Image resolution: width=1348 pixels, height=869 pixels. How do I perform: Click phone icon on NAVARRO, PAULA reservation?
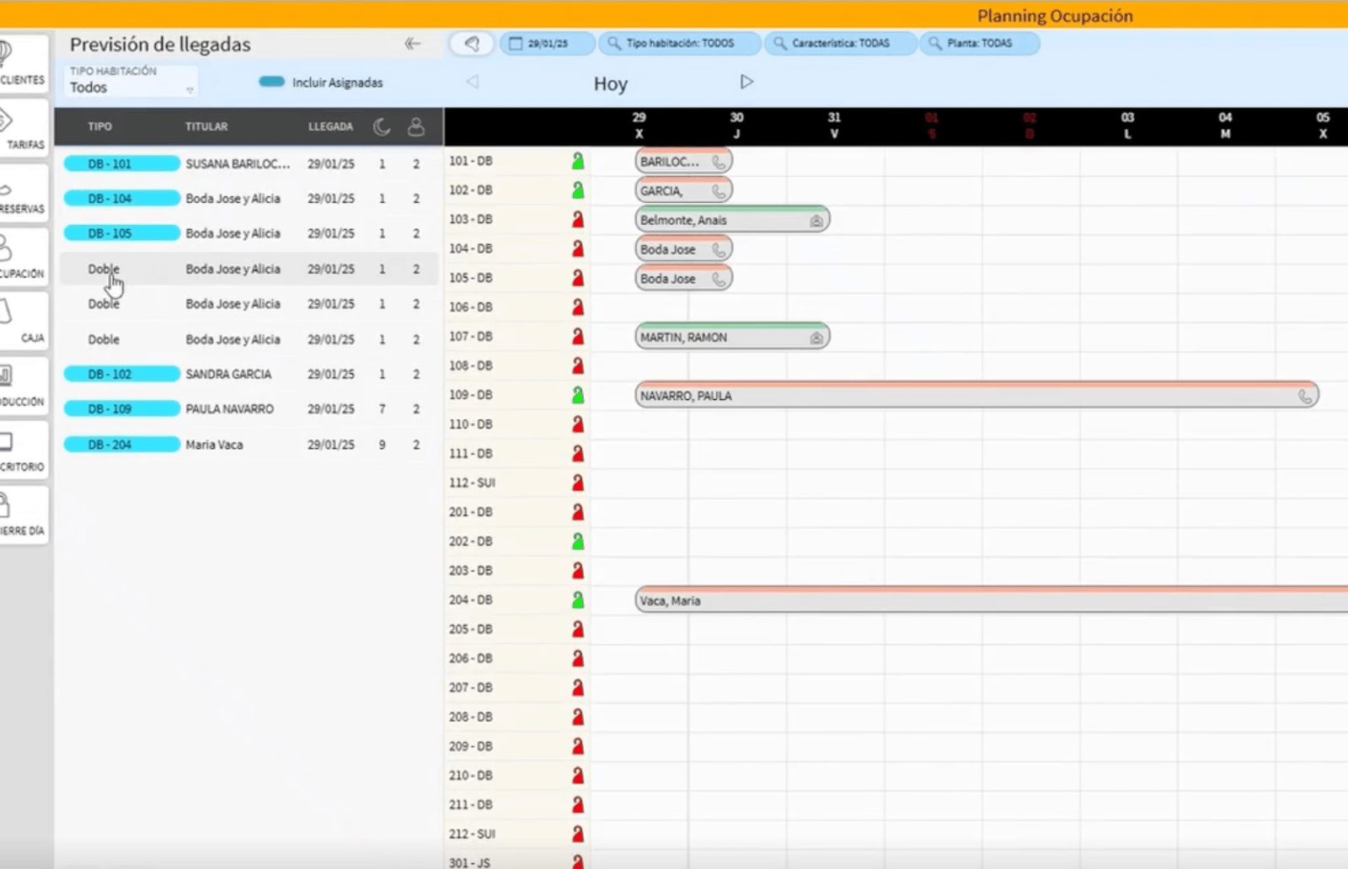(1305, 396)
